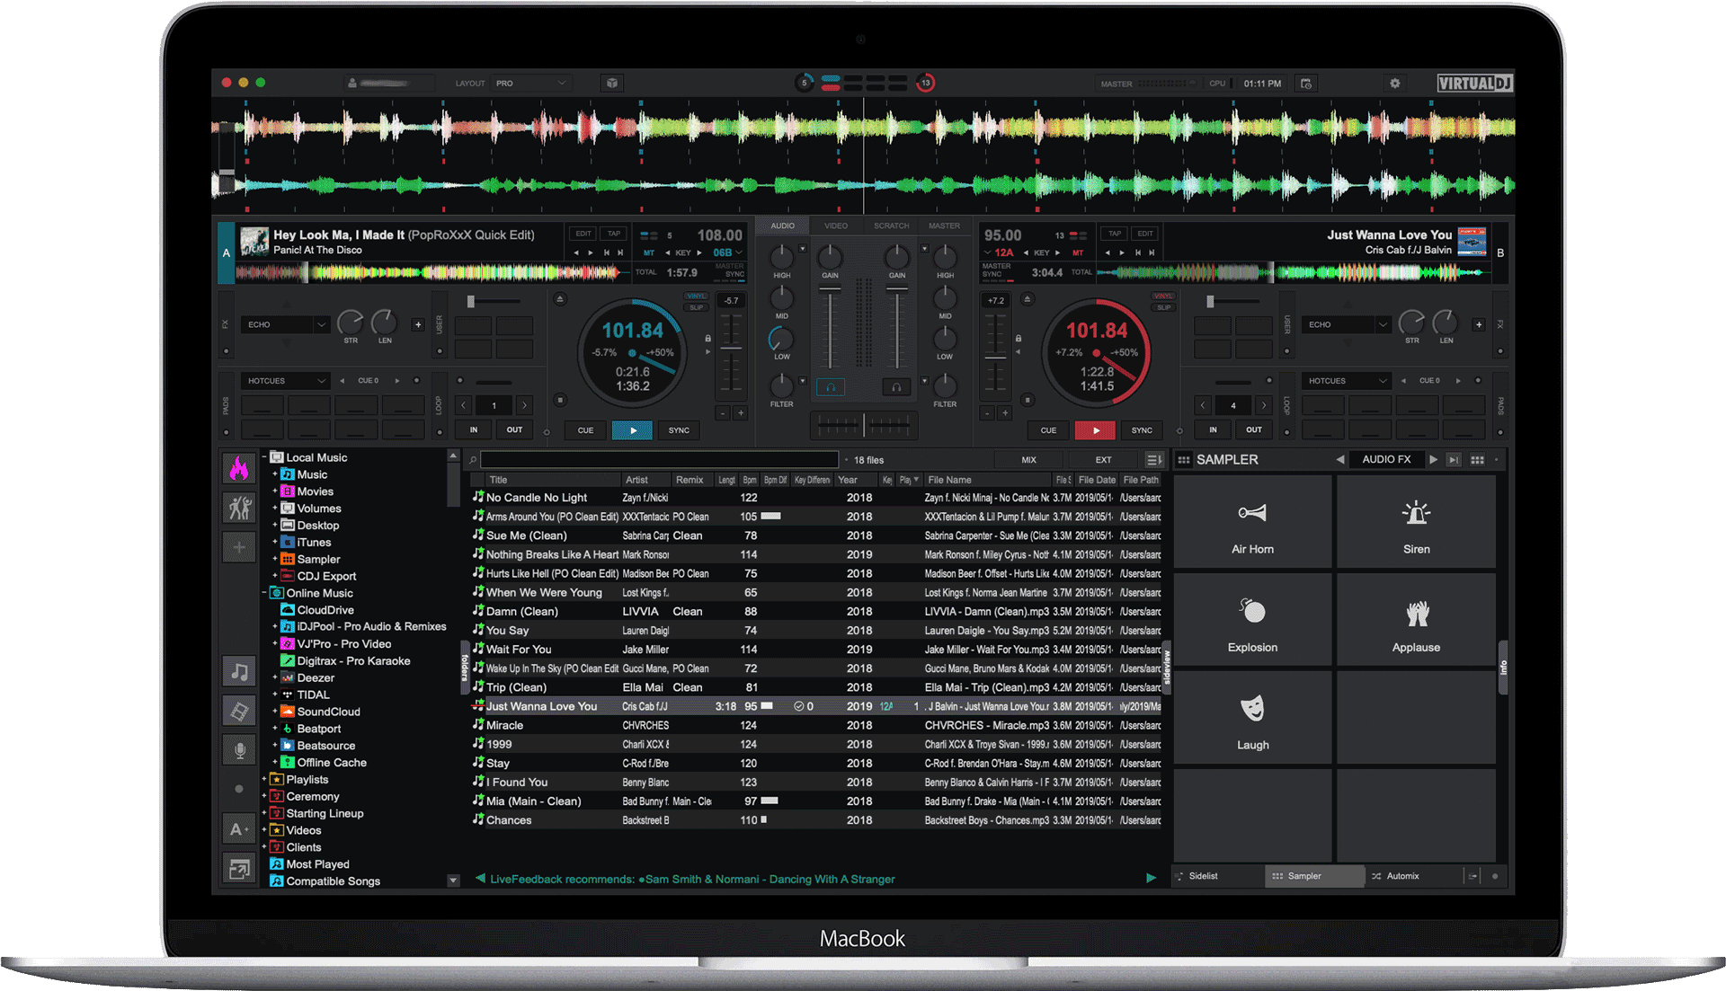Click the export window icon at sidebar bottom
1726x991 pixels.
(x=239, y=869)
